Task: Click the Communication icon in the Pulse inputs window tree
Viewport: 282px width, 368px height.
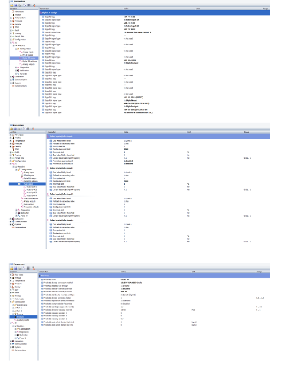Action: point(13,222)
